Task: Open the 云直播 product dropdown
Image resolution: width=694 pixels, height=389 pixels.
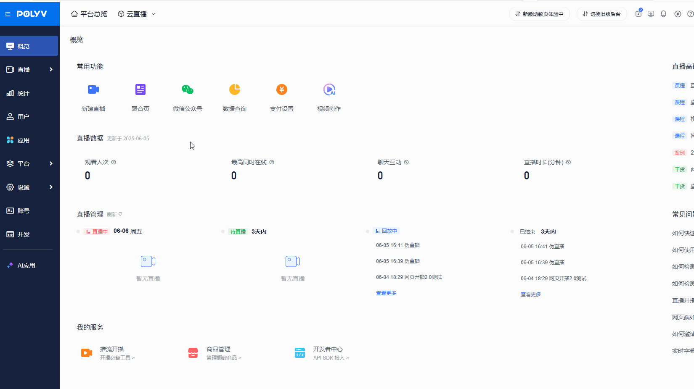Action: pos(137,14)
